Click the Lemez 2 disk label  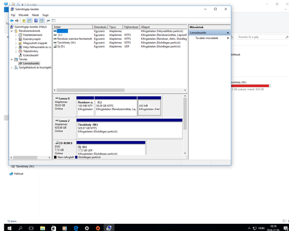coord(64,128)
